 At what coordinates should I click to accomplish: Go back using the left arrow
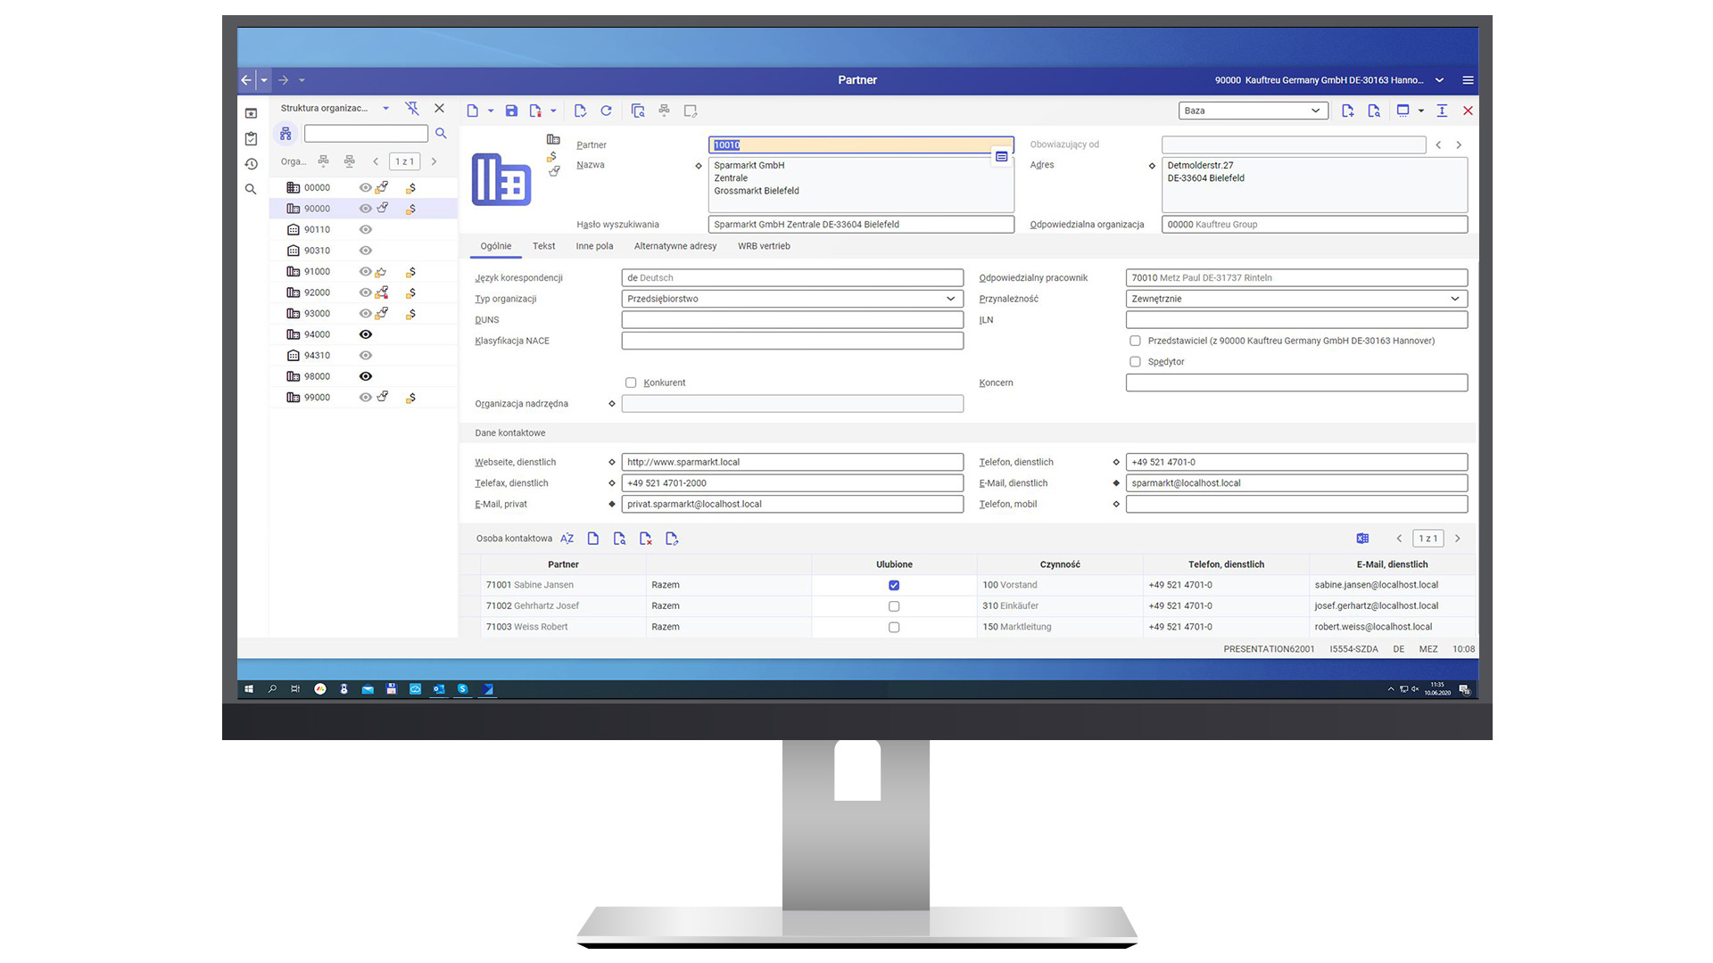point(246,80)
